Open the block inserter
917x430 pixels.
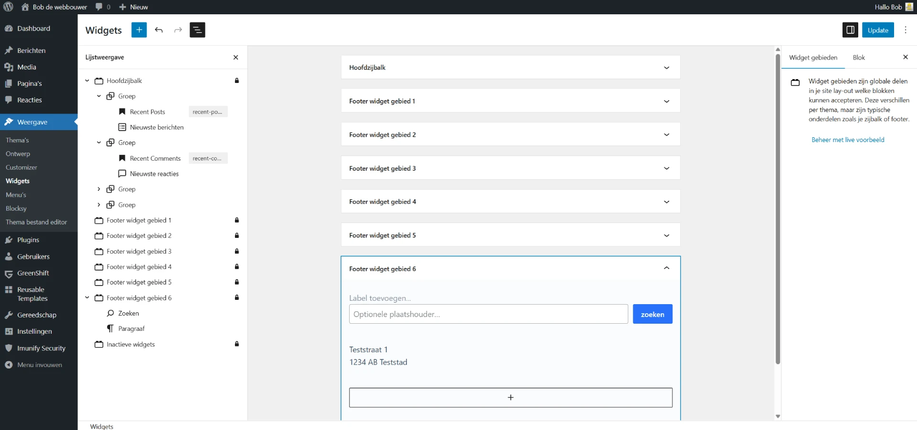139,30
